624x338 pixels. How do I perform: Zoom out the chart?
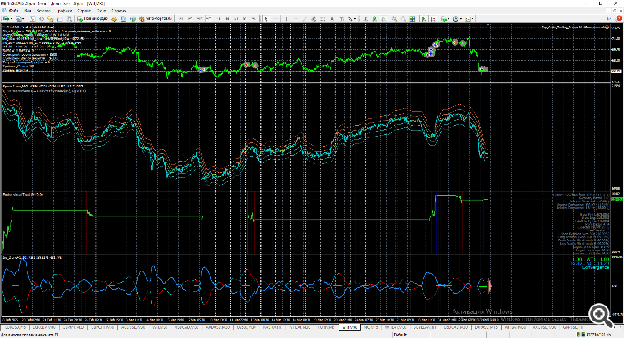404,18
